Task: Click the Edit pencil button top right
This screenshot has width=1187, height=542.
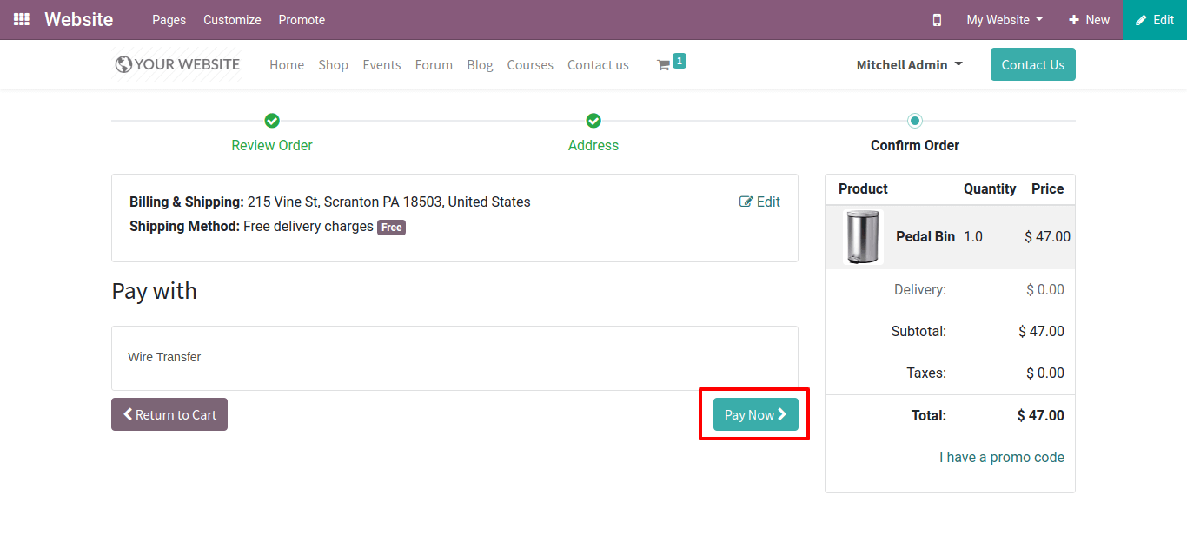Action: [1154, 19]
